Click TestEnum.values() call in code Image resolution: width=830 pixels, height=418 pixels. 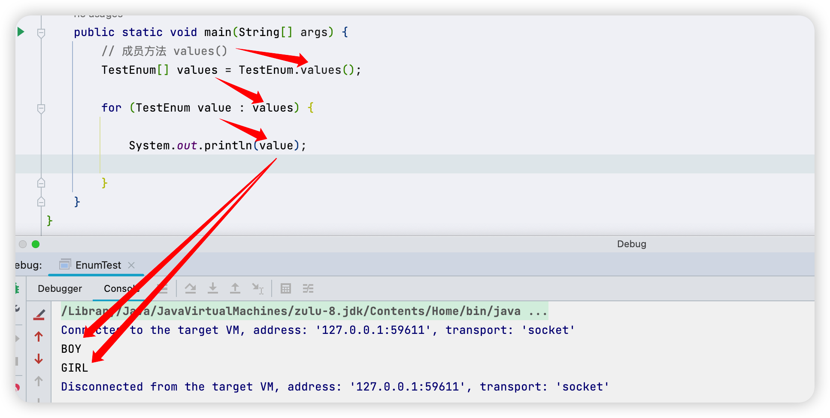point(300,70)
